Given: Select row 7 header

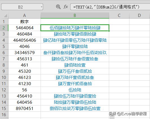Looking at the screenshot, I should (x=4, y=59).
